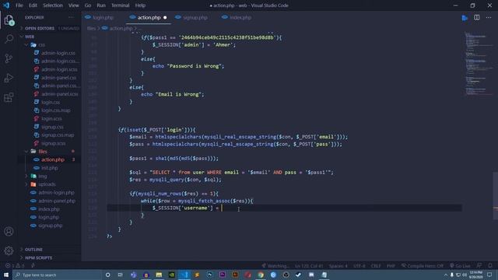The image size is (498, 280).
Task: Show hidden system tray icons
Action: coord(446,275)
